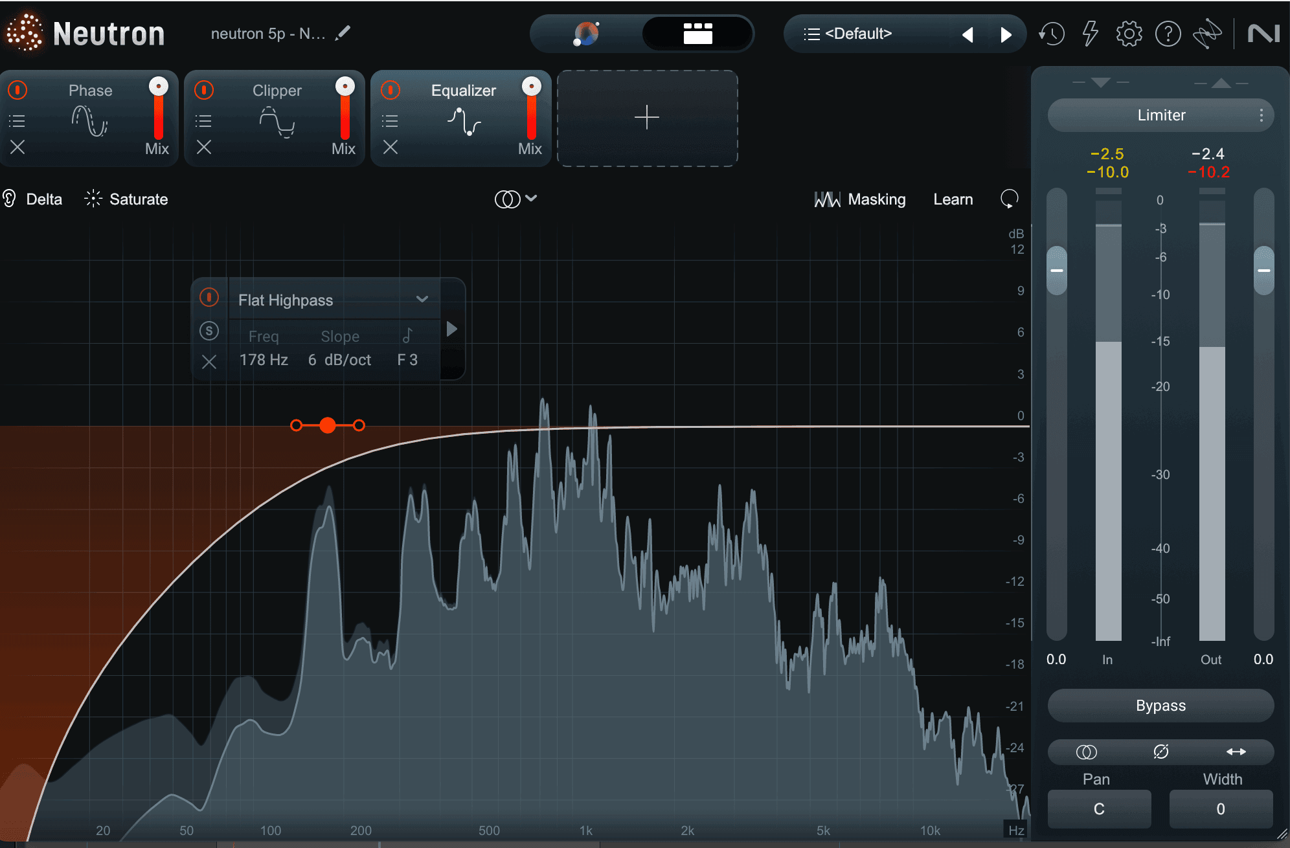The width and height of the screenshot is (1290, 848).
Task: Click the Learn button
Action: coord(953,199)
